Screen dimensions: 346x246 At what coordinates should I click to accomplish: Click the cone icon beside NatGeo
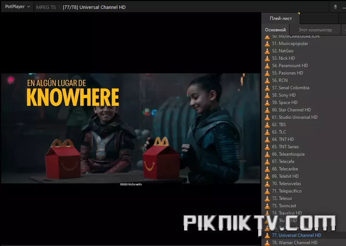(267, 51)
